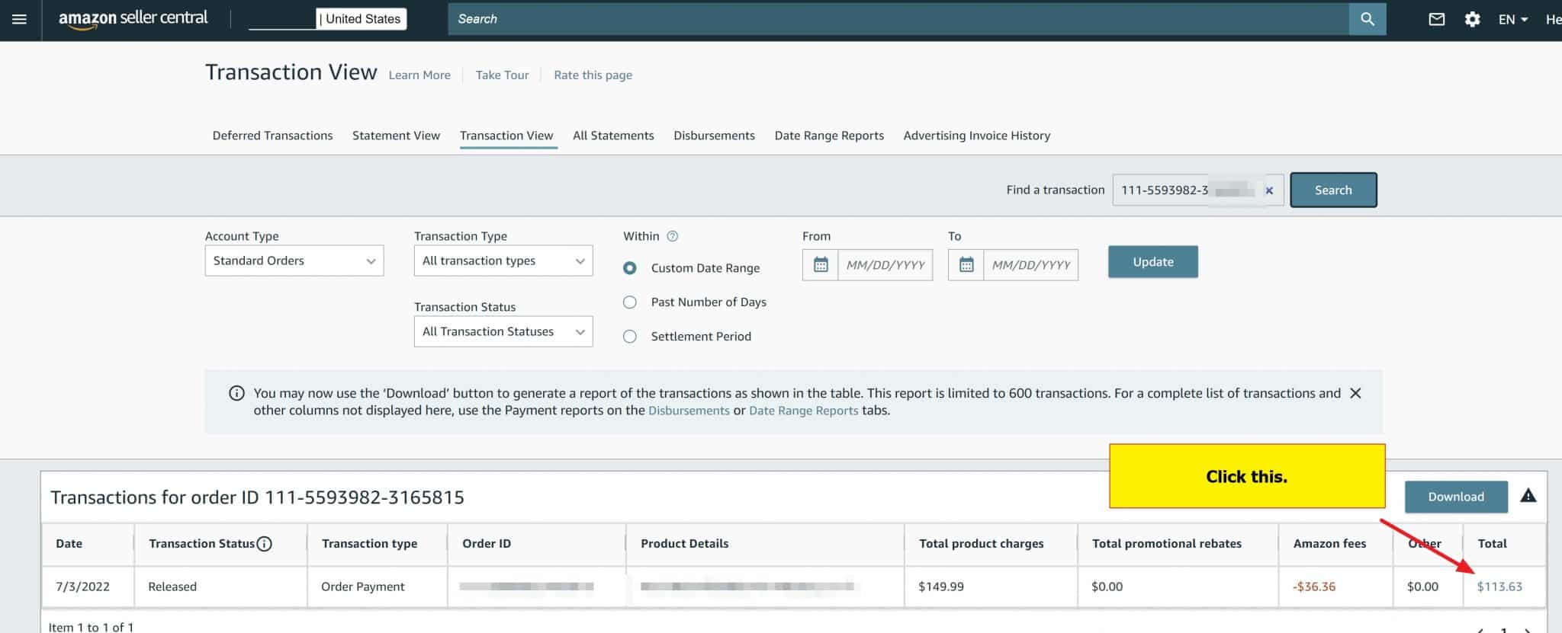
Task: Open All Transaction Statuses dropdown
Action: 503,331
